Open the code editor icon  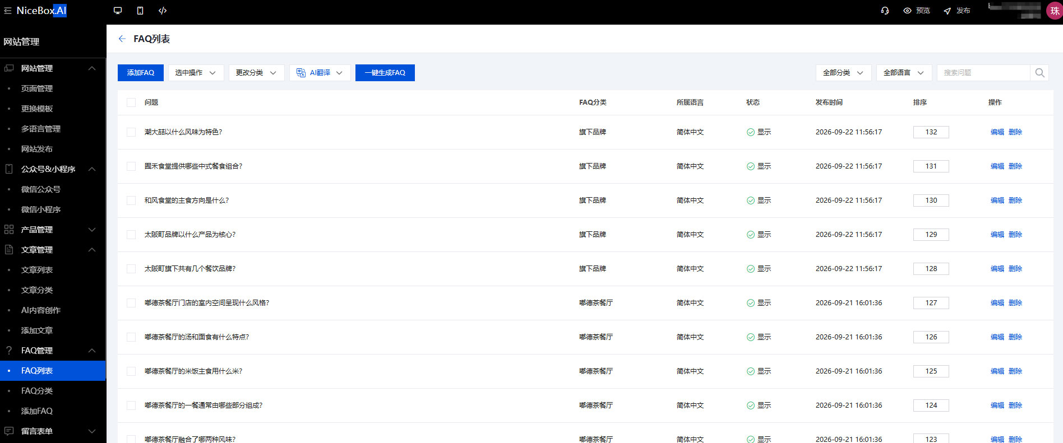tap(163, 11)
